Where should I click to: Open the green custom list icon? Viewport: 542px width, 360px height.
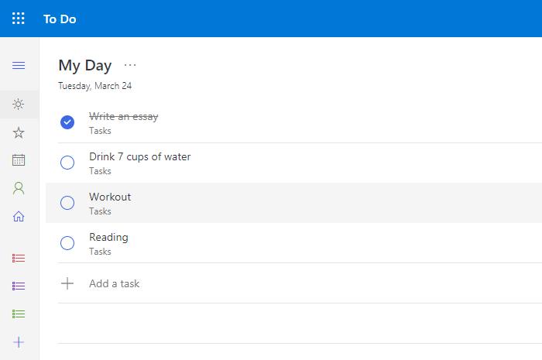pos(19,314)
